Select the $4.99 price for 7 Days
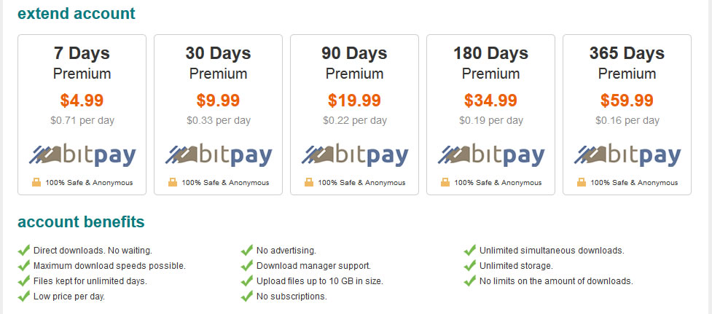 point(82,101)
